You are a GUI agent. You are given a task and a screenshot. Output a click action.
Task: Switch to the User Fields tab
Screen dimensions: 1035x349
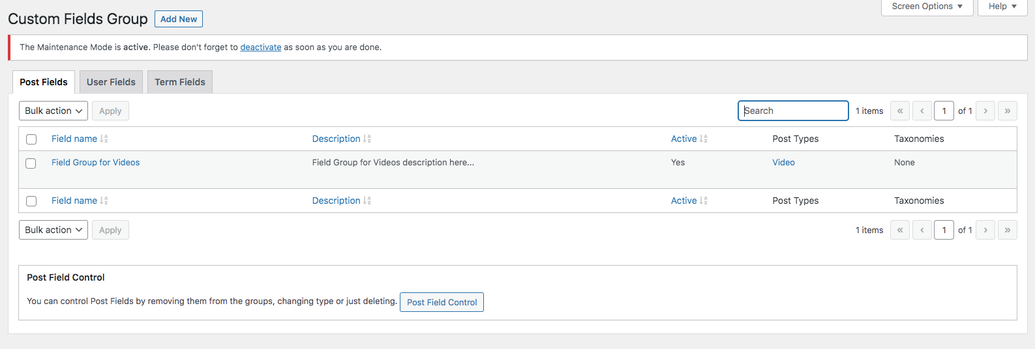click(111, 82)
